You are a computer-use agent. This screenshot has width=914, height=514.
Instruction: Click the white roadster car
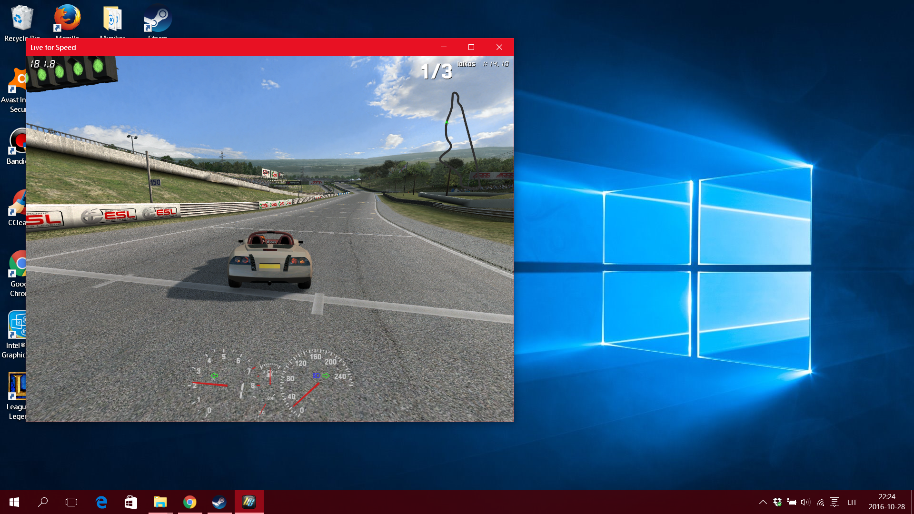coord(269,259)
